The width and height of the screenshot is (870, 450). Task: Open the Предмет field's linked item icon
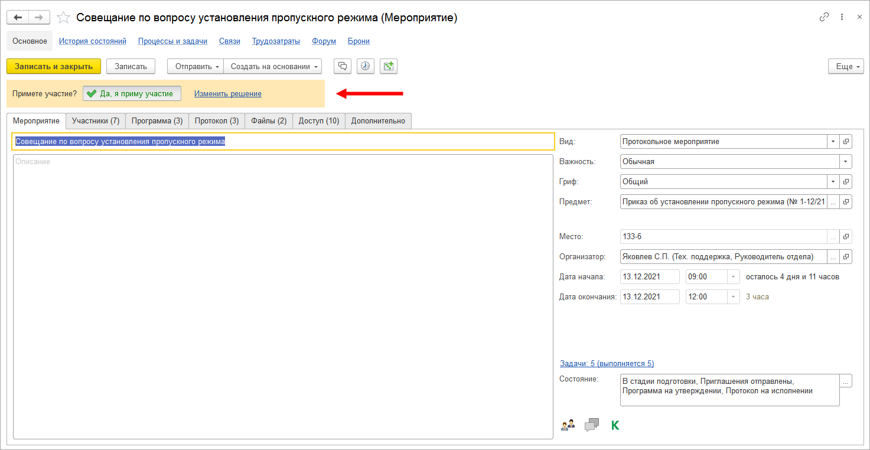[846, 202]
